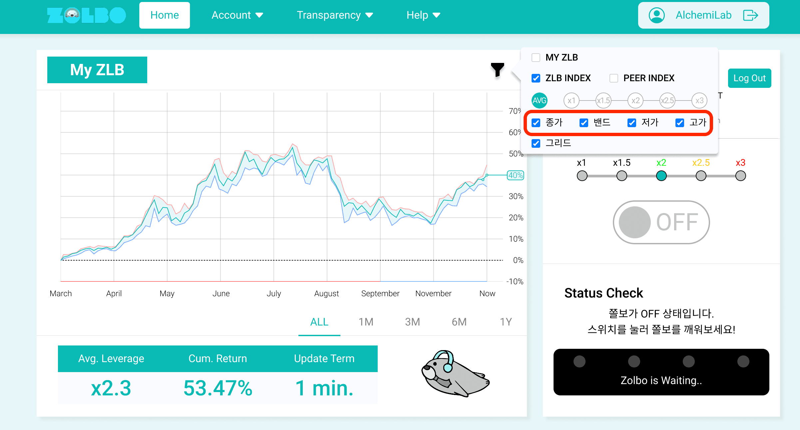The height and width of the screenshot is (430, 800).
Task: Click the Update Term 1 min. value
Action: pos(324,388)
